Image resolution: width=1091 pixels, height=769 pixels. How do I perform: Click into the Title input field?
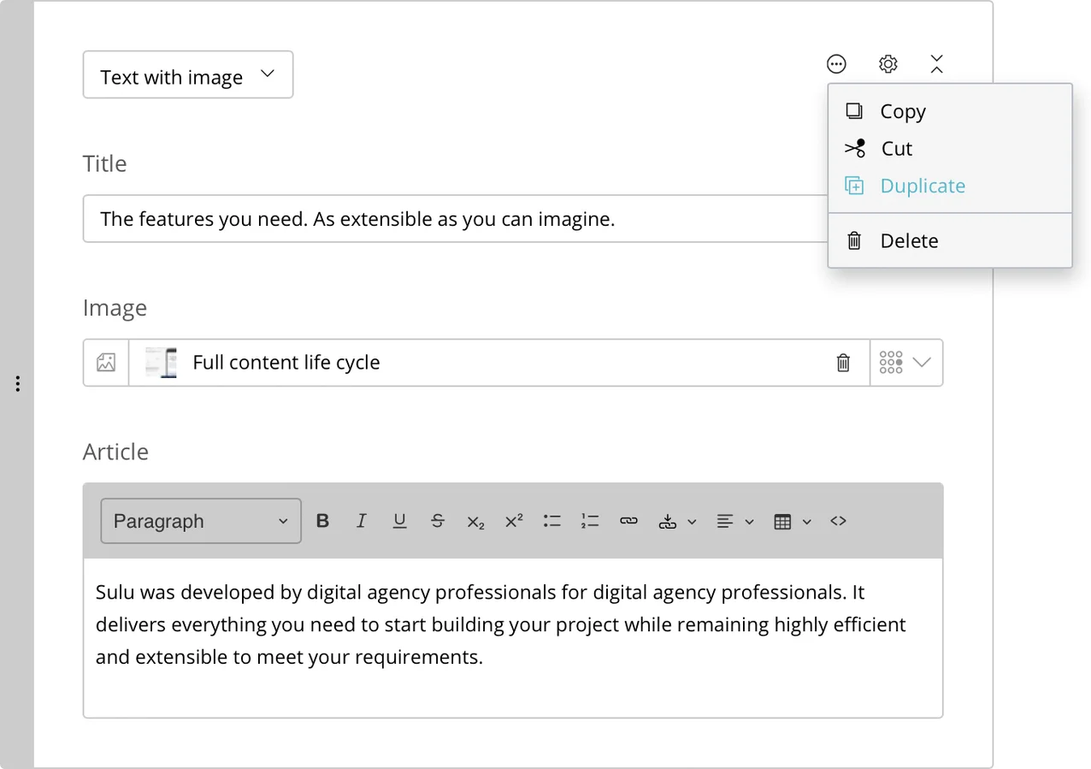click(453, 219)
